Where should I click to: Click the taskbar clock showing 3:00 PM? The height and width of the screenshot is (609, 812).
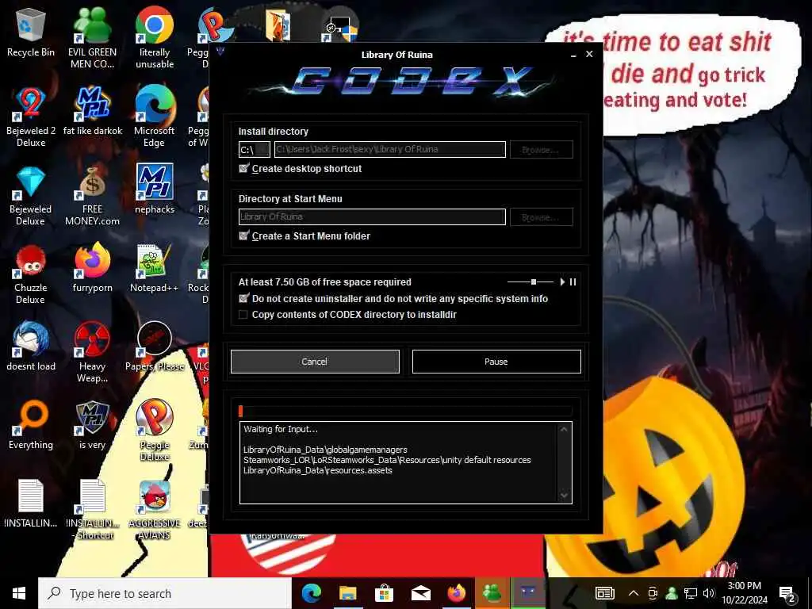(745, 593)
